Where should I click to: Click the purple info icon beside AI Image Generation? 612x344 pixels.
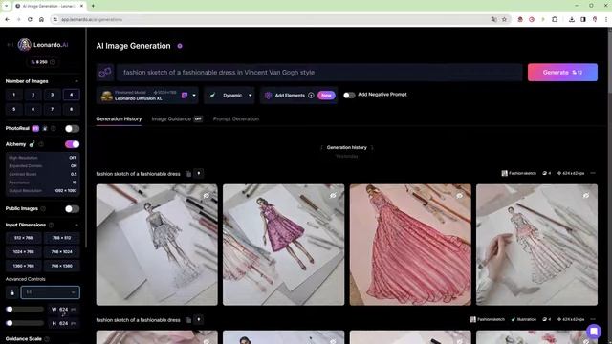(180, 46)
